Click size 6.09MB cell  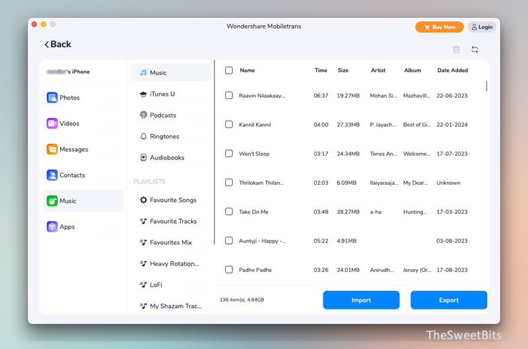tap(346, 183)
